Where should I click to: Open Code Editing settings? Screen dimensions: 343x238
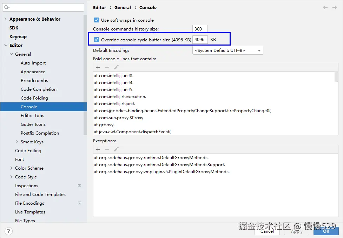coord(28,151)
